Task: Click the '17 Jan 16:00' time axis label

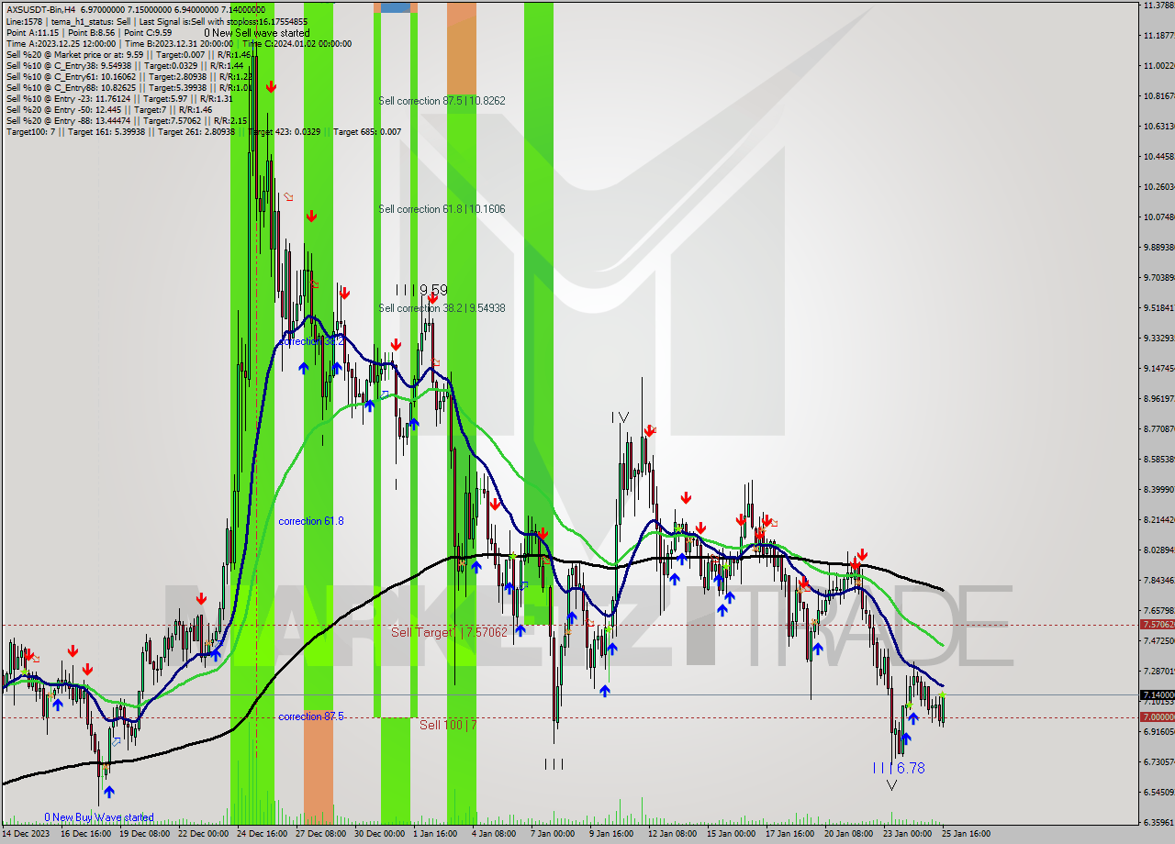Action: [790, 834]
